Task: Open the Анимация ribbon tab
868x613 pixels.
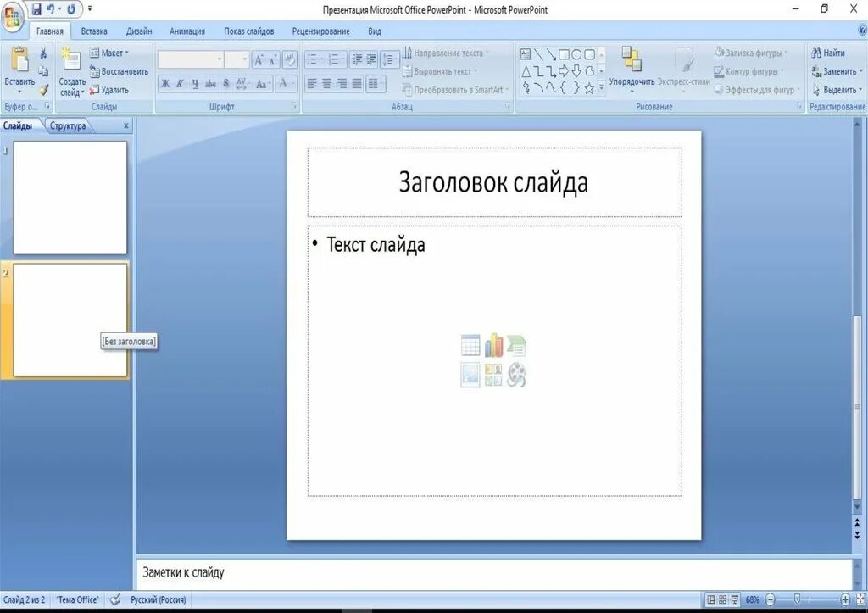Action: 187,31
